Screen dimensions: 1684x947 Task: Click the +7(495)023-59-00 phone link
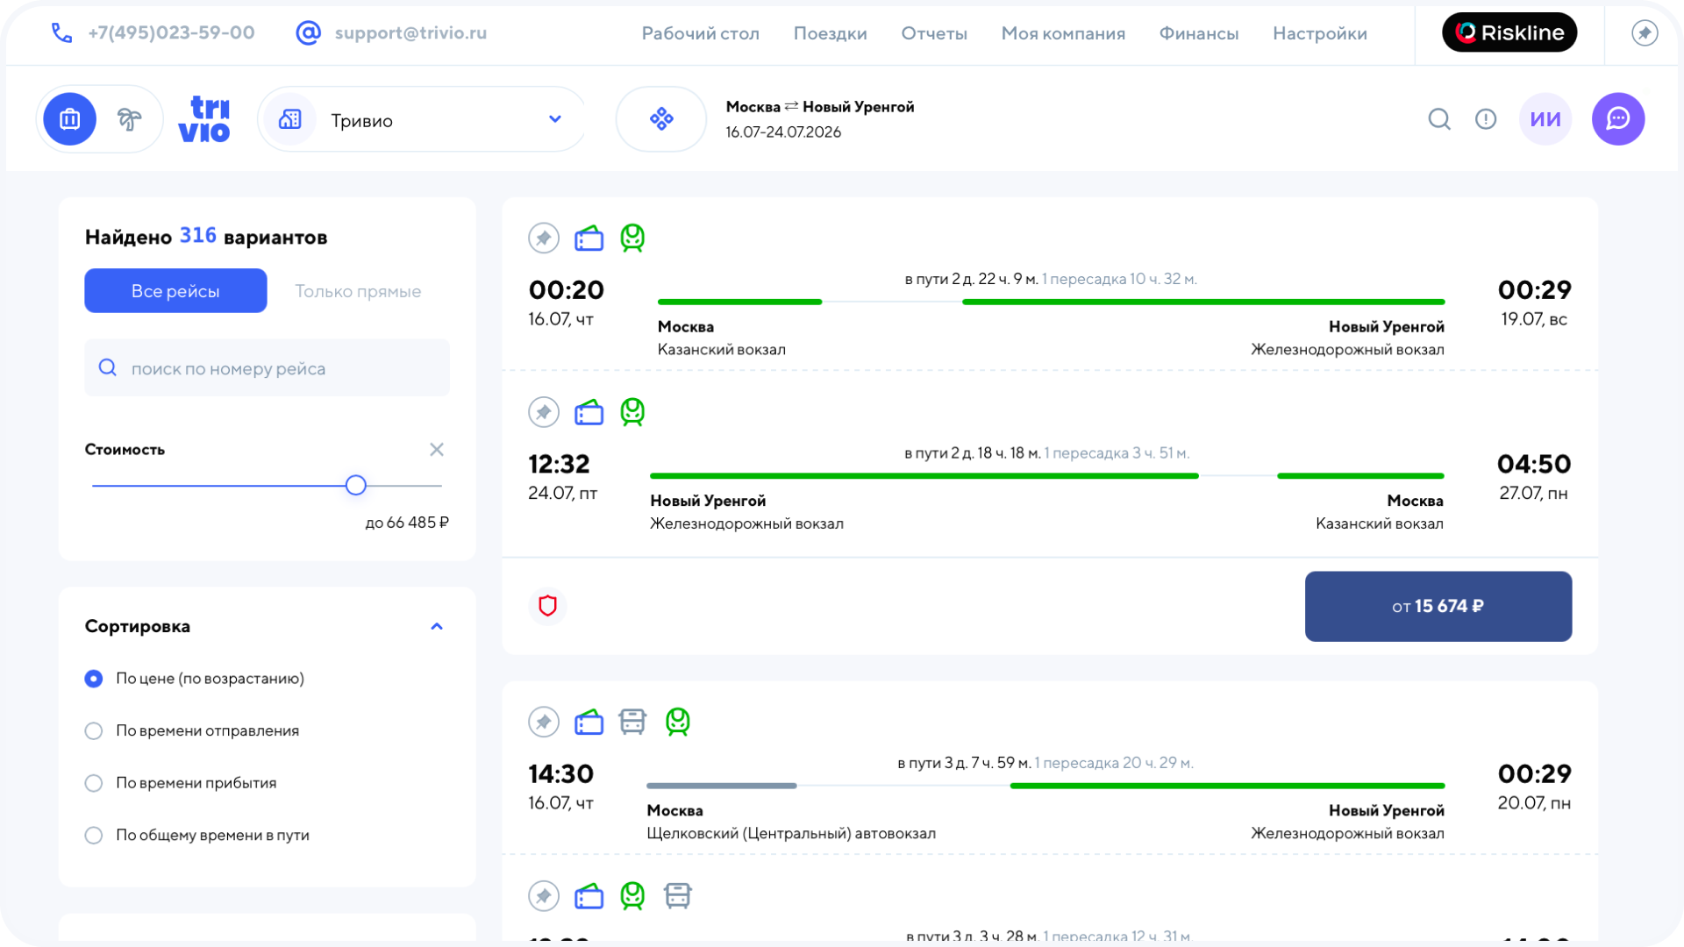172,33
